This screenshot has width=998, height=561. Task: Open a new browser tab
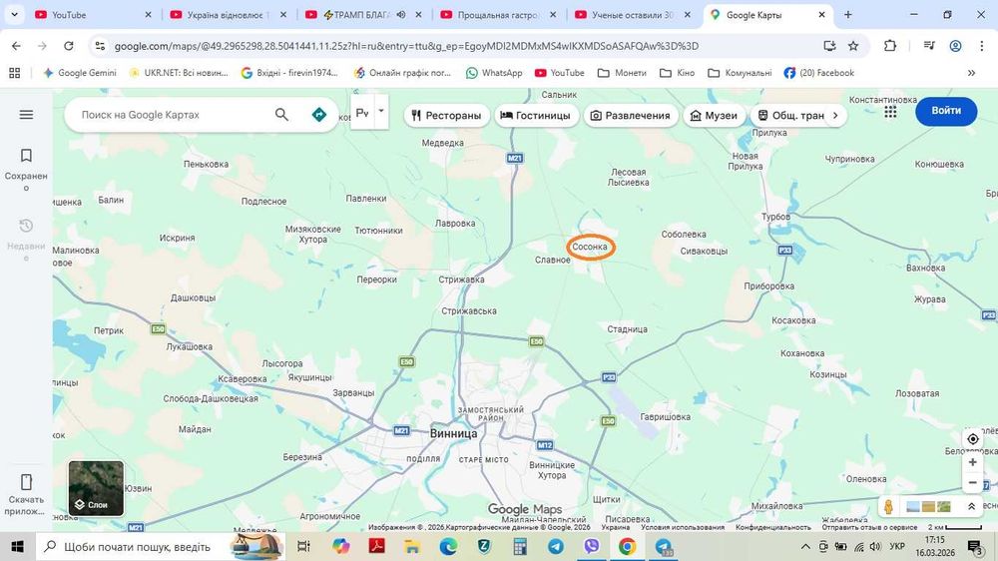coord(847,15)
